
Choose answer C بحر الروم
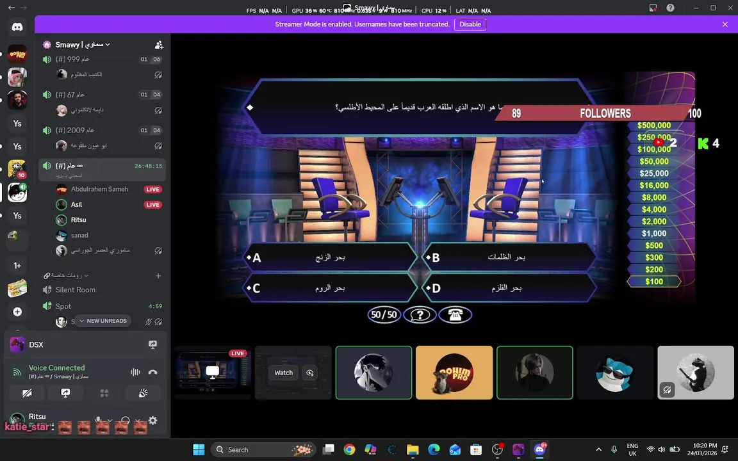click(x=329, y=288)
